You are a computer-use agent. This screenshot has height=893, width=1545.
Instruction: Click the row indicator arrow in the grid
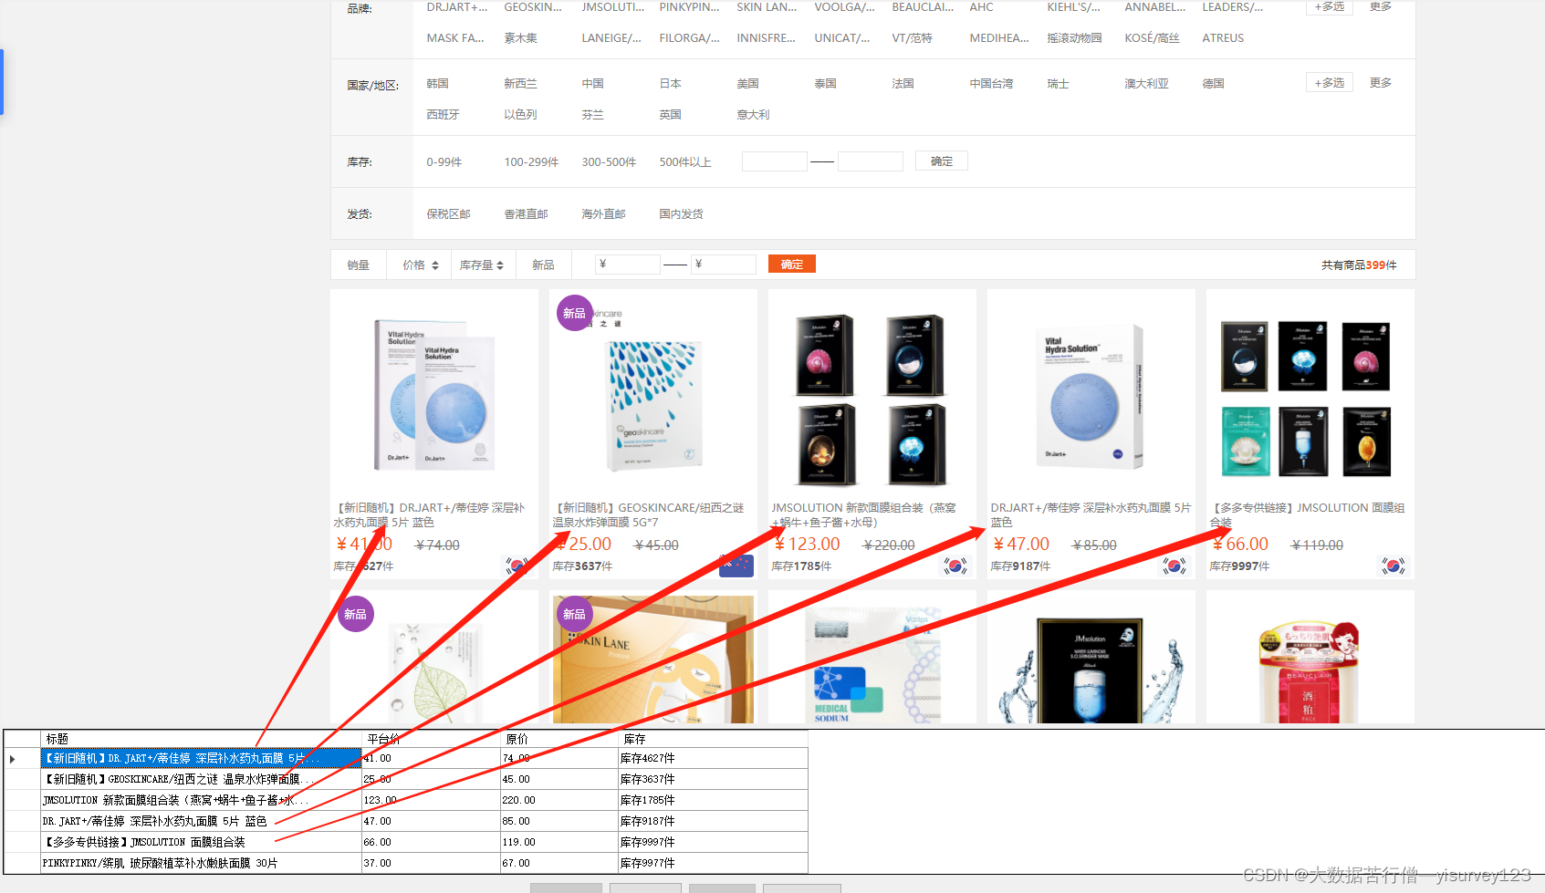(x=13, y=759)
